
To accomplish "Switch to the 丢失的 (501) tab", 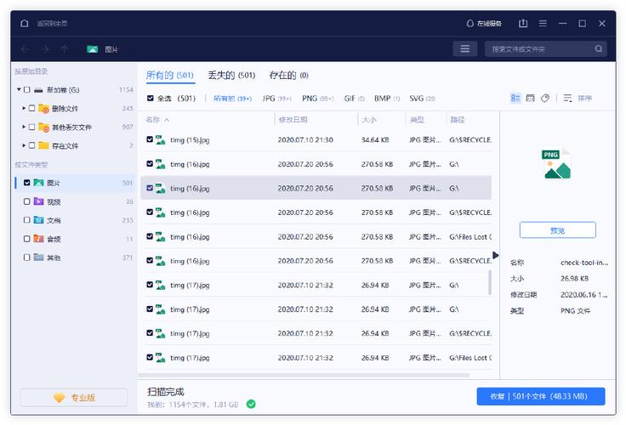I will click(x=231, y=76).
